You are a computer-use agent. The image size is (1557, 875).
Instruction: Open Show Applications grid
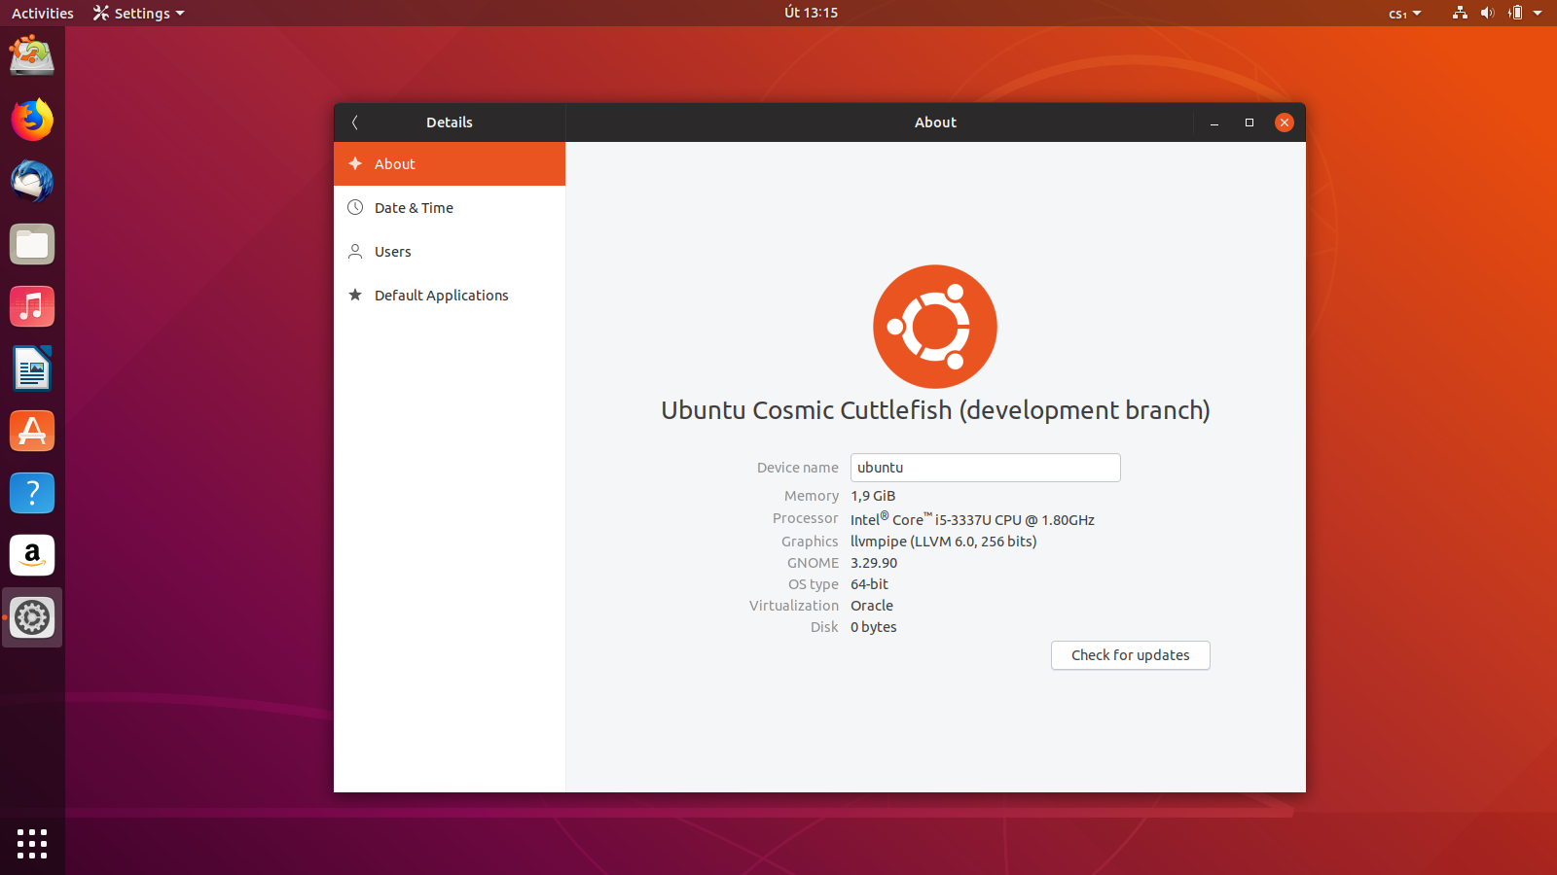coord(32,845)
